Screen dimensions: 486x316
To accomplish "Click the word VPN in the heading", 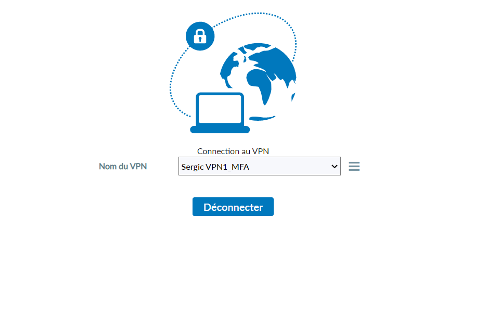I will click(260, 151).
